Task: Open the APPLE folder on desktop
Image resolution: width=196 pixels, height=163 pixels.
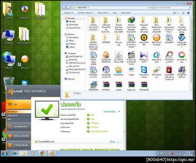Action: pyautogui.click(x=8, y=10)
